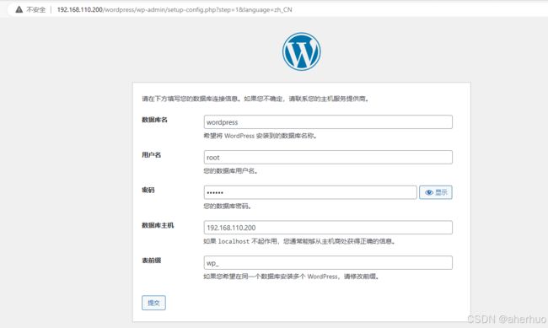Viewport: 548px width, 328px height.
Task: Click the WordPress logo
Action: [301, 51]
